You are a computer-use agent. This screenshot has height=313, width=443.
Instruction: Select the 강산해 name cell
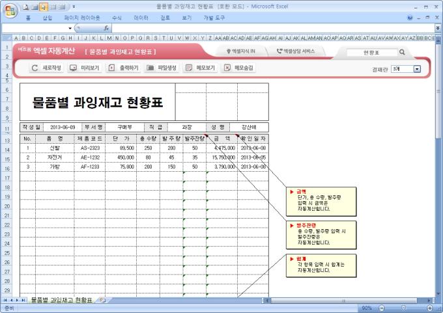[249, 128]
